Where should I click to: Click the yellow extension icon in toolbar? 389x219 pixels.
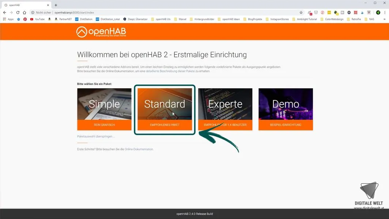click(x=329, y=13)
